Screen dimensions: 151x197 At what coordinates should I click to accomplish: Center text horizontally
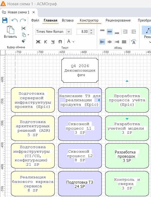coord(110,42)
